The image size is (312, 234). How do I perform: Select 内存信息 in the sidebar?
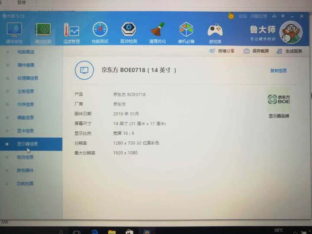click(26, 104)
